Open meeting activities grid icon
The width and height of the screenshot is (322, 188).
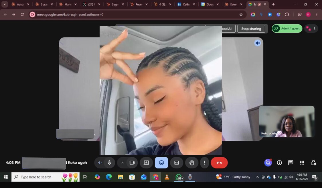click(302, 163)
